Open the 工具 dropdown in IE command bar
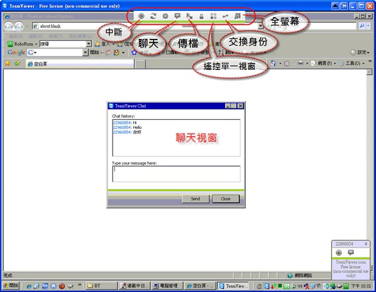The image size is (376, 292). [x=353, y=63]
